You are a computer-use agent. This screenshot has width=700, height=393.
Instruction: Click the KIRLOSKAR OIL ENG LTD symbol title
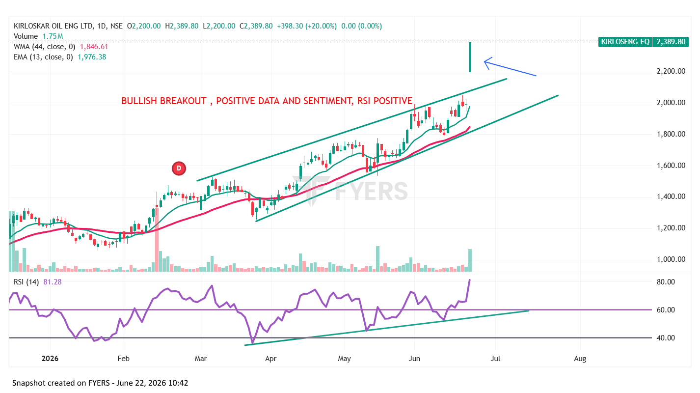[x=53, y=26]
